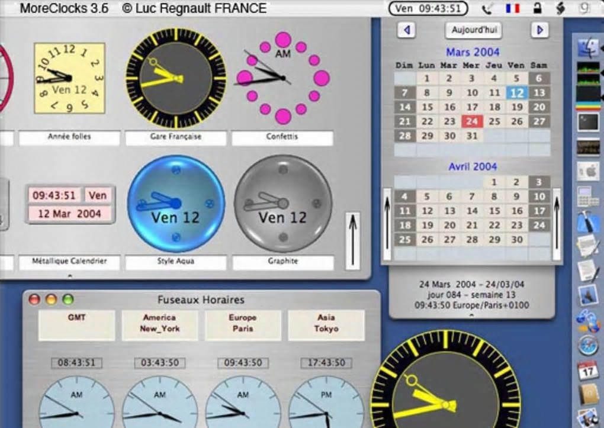
Task: Collapse drawer triangle under the date info panel
Action: coord(471,315)
